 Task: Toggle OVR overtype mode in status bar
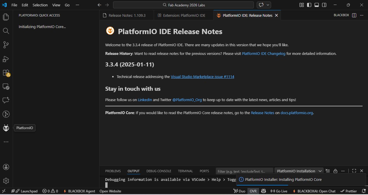[253, 191]
